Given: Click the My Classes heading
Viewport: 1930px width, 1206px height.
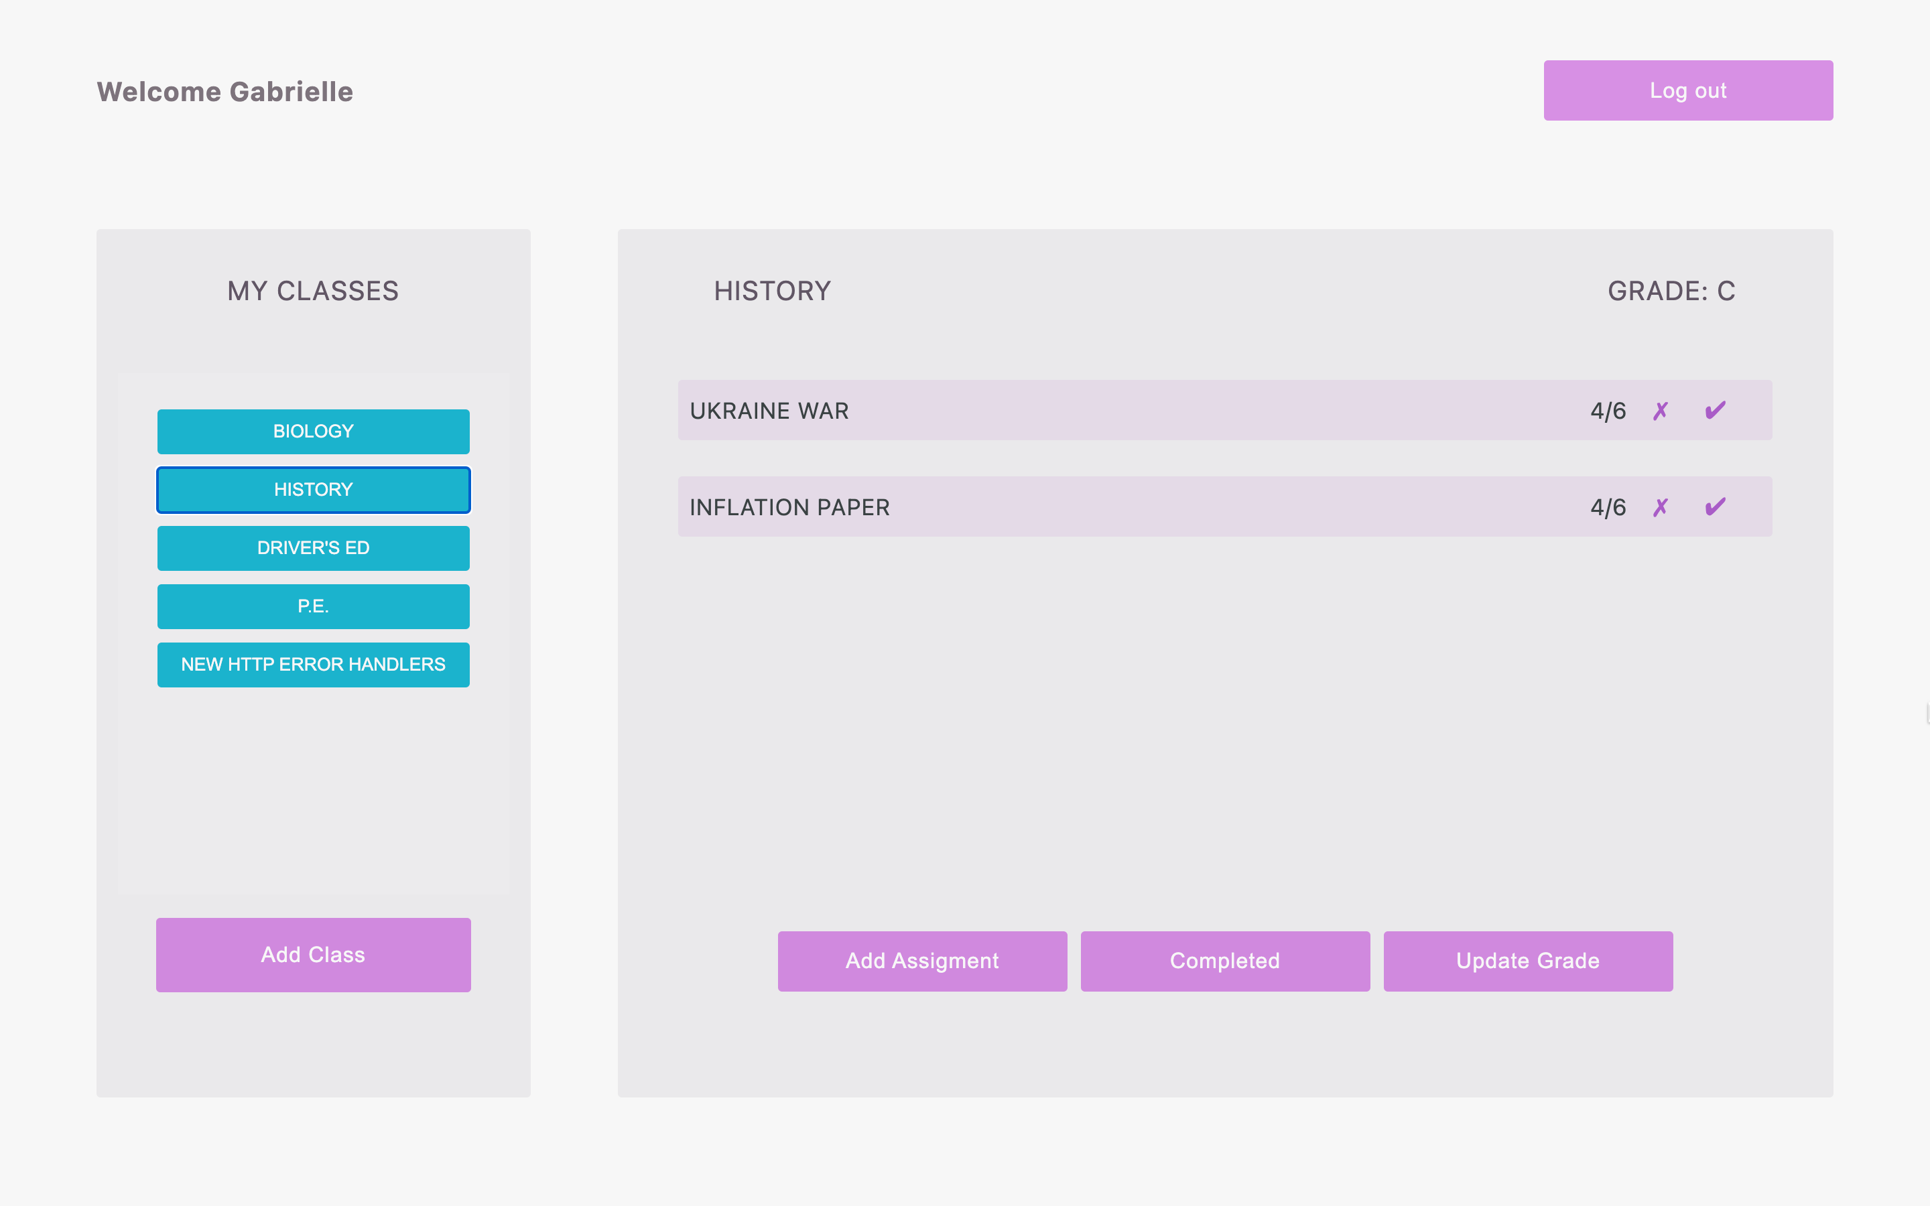Looking at the screenshot, I should pyautogui.click(x=313, y=291).
